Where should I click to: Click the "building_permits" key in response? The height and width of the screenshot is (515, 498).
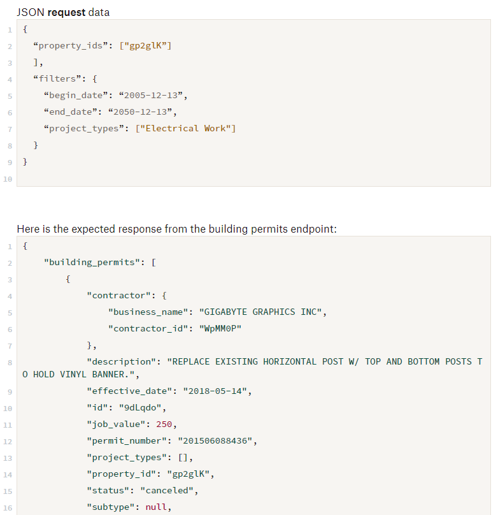click(x=91, y=262)
